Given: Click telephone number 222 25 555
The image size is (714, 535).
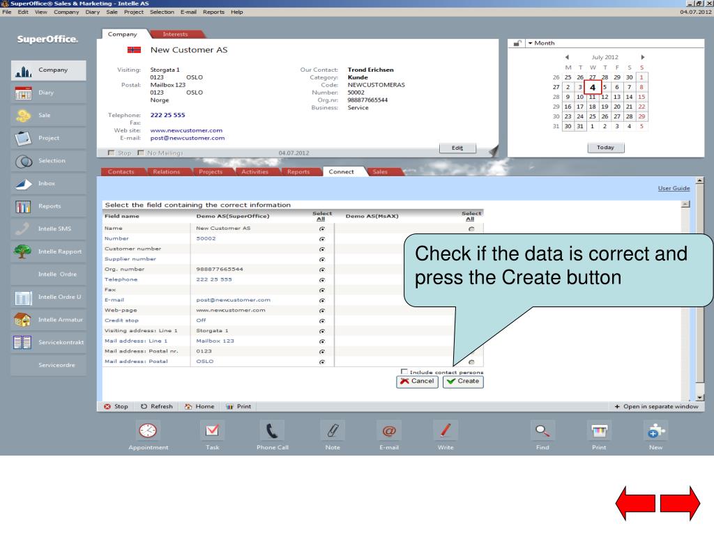Looking at the screenshot, I should [167, 115].
